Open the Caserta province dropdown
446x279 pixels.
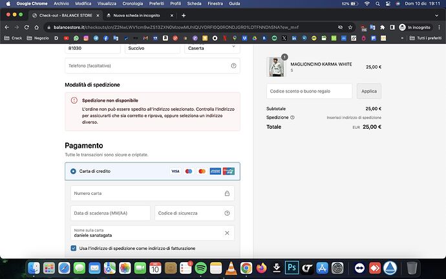click(x=212, y=48)
